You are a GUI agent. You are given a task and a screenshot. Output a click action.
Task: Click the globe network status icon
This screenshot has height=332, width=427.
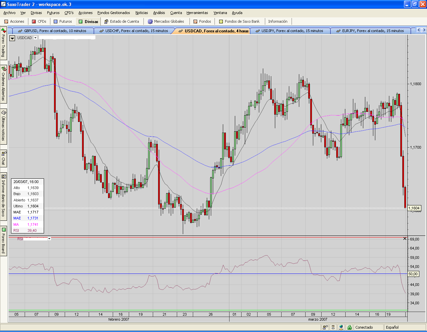[x=341, y=327]
